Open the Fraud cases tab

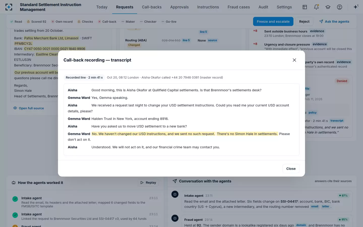pos(239,7)
